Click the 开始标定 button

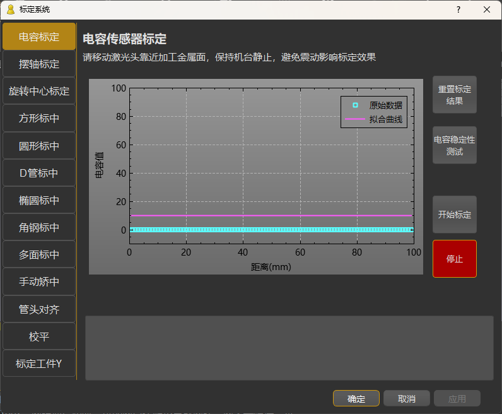pyautogui.click(x=455, y=215)
